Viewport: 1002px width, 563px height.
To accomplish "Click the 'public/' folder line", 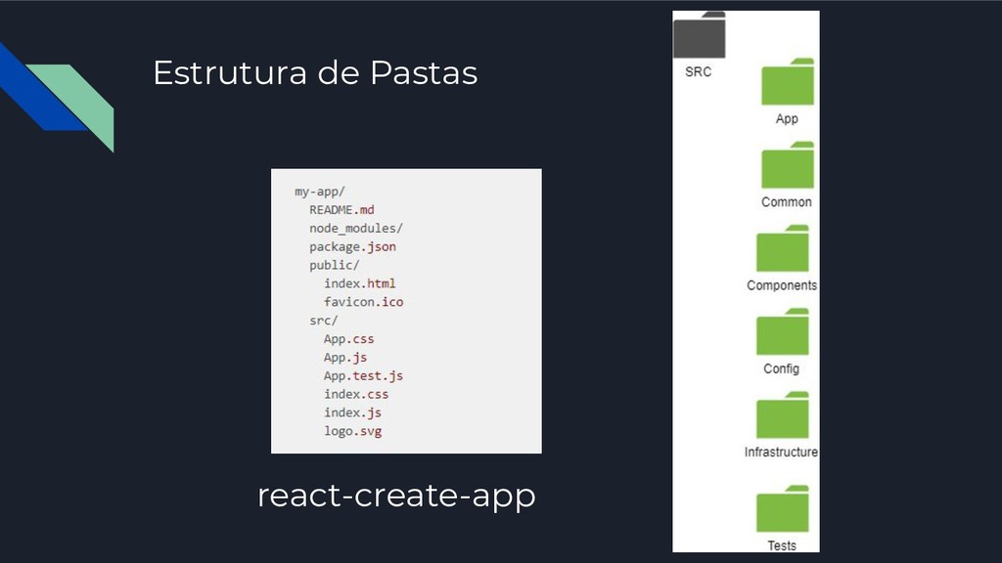I will (335, 265).
